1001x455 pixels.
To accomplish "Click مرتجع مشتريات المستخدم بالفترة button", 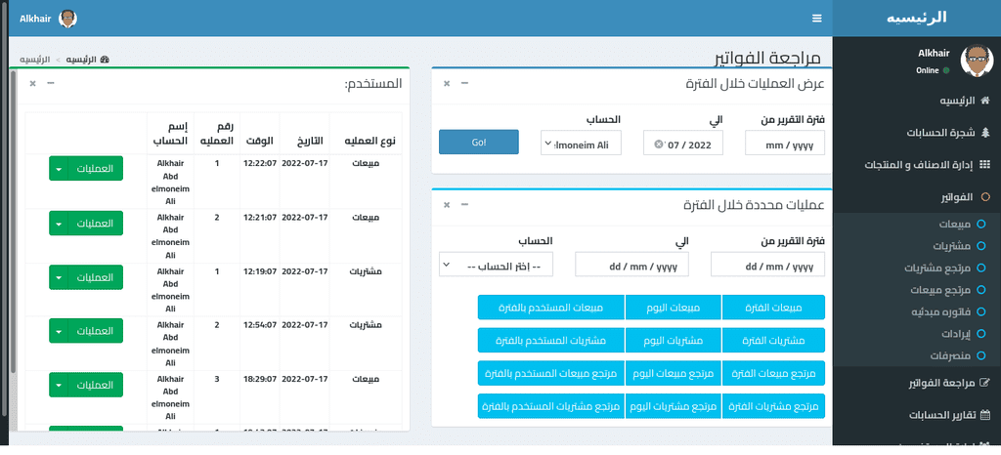I will pyautogui.click(x=551, y=406).
